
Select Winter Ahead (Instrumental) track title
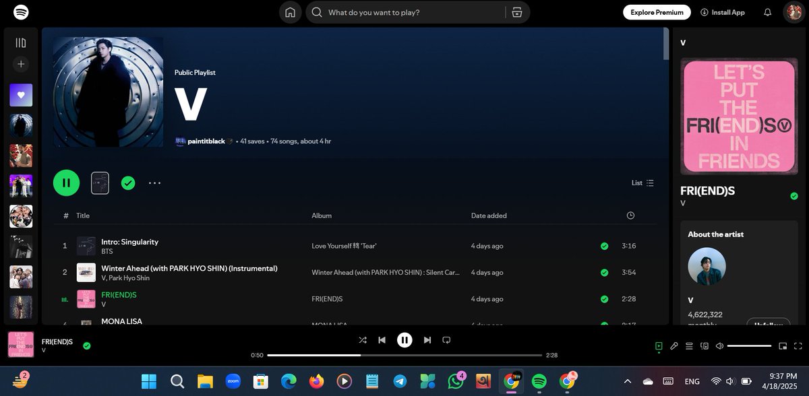[x=189, y=268]
